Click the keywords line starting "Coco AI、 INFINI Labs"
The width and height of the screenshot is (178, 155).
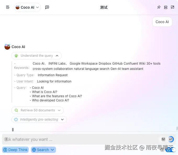(97, 64)
